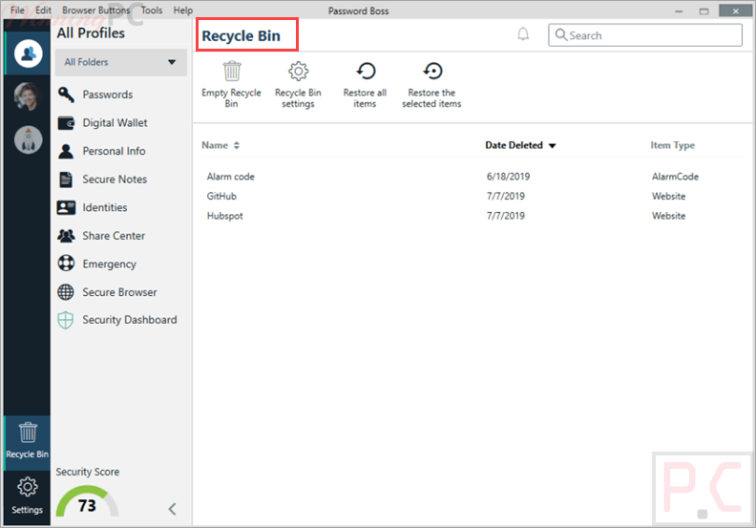Click the Security Score 73 gauge
Viewport: 756px width, 528px height.
(x=87, y=501)
